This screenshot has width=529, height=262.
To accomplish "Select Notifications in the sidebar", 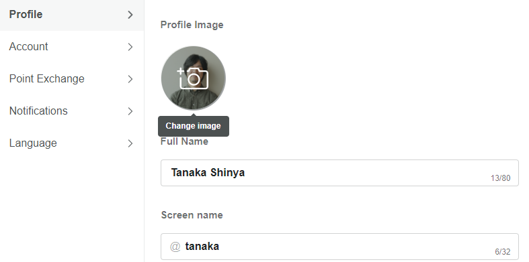I will [x=72, y=111].
